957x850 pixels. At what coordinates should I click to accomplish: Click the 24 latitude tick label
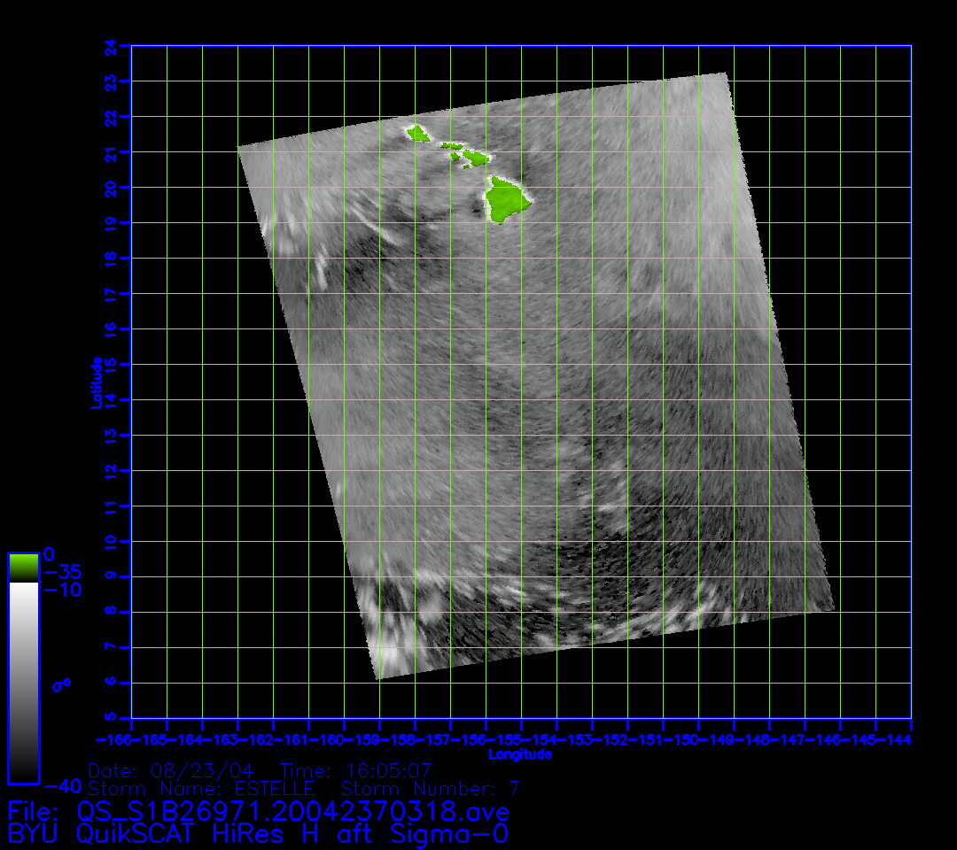click(x=111, y=45)
